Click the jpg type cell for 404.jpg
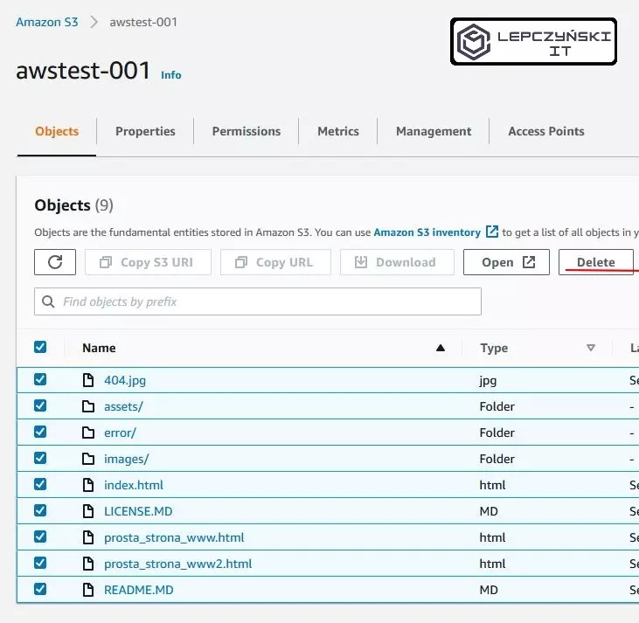Image resolution: width=639 pixels, height=623 pixels. click(x=488, y=381)
